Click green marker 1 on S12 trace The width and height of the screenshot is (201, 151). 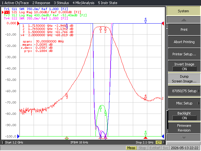(x=100, y=108)
